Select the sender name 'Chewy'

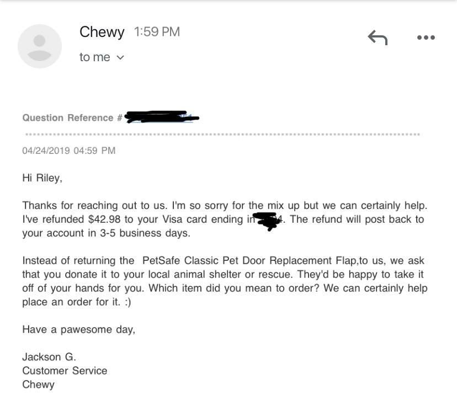point(102,31)
